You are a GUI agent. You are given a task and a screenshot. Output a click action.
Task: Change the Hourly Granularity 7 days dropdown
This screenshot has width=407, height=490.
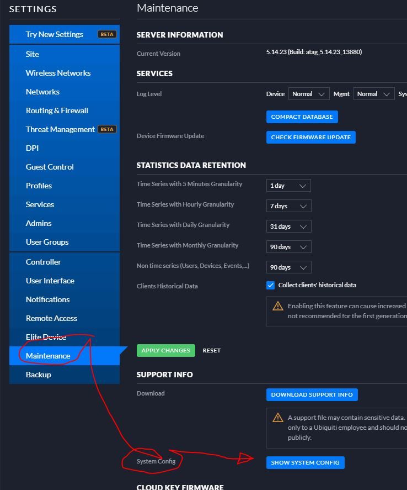[288, 206]
